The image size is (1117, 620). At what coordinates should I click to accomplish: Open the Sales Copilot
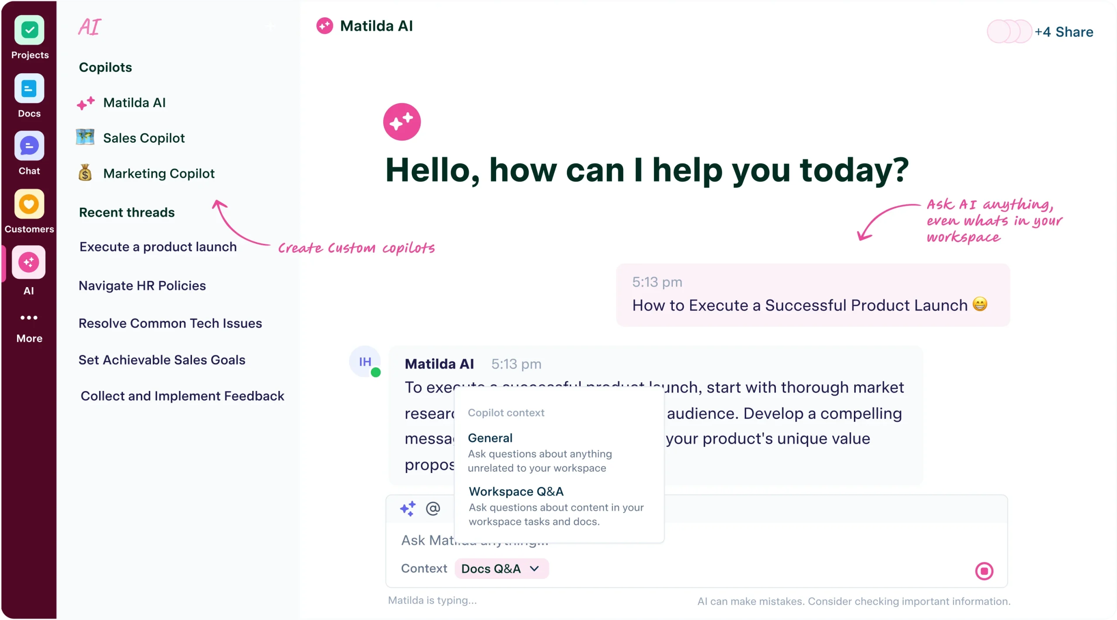[144, 138]
